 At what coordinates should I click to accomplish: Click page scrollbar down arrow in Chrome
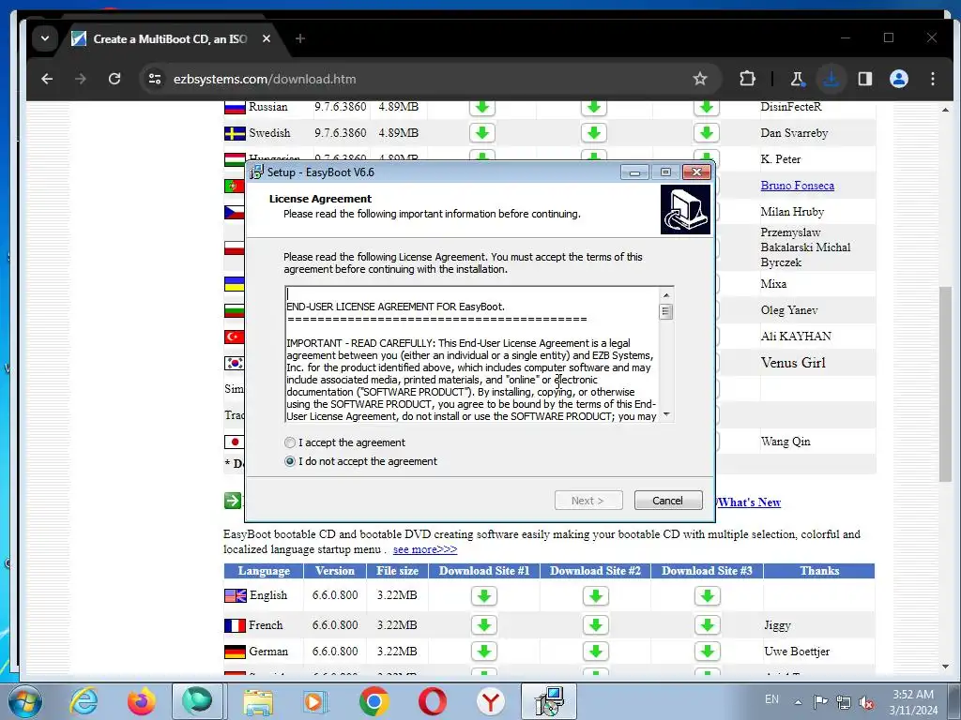click(x=945, y=667)
